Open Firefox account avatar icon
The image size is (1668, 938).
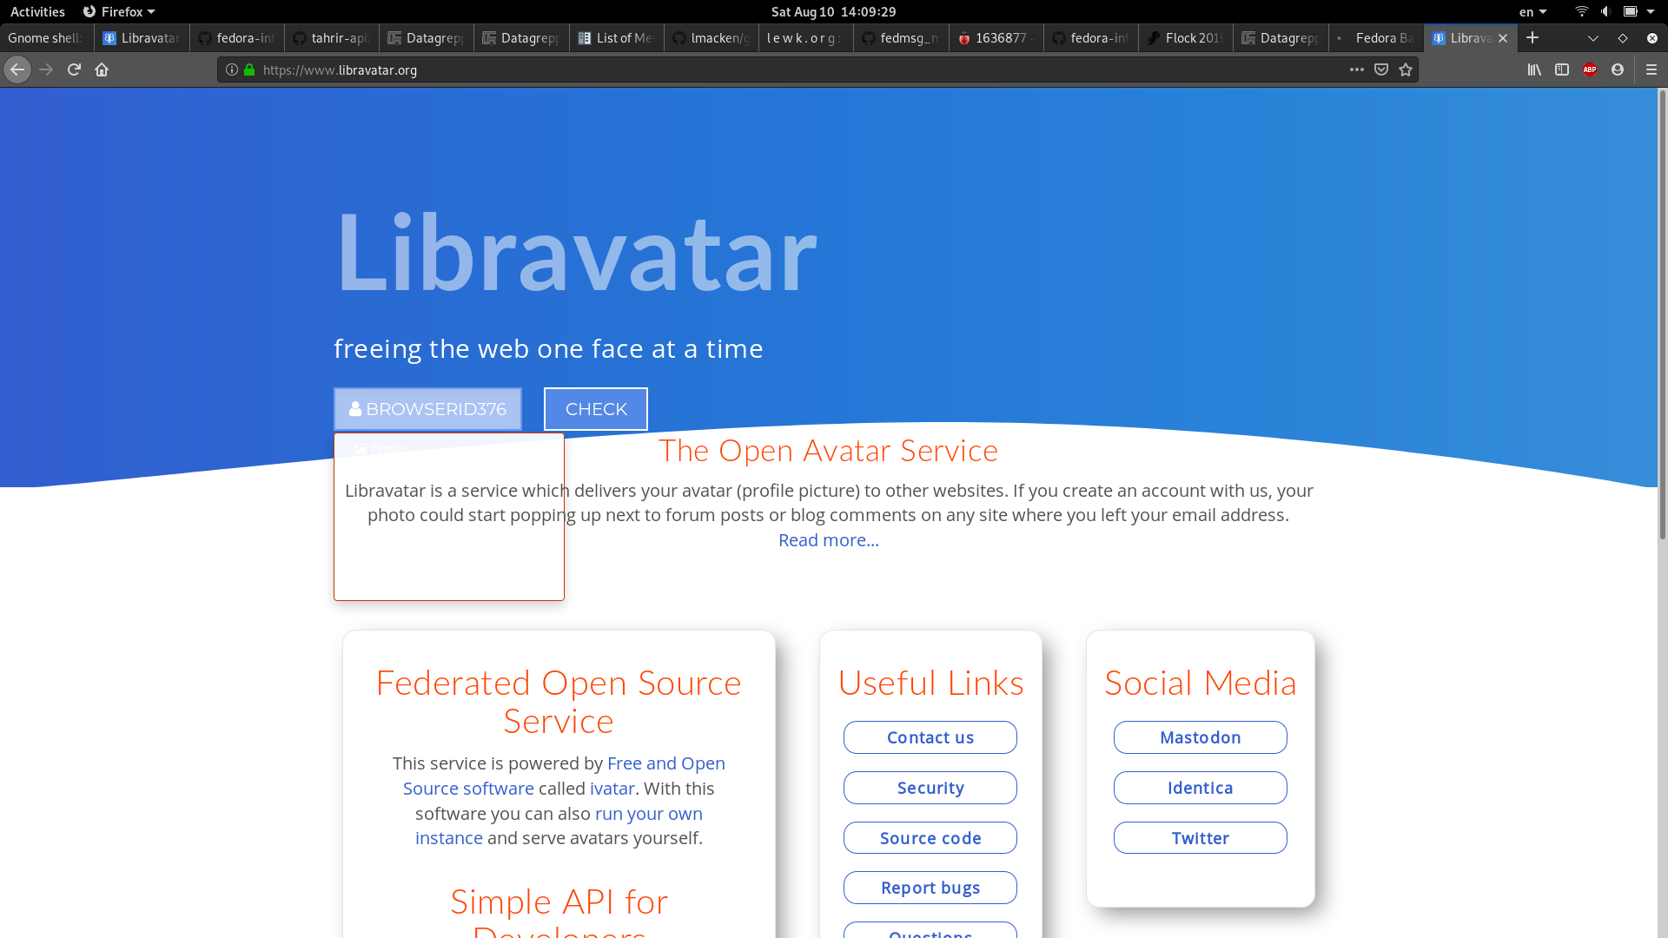(x=1618, y=69)
